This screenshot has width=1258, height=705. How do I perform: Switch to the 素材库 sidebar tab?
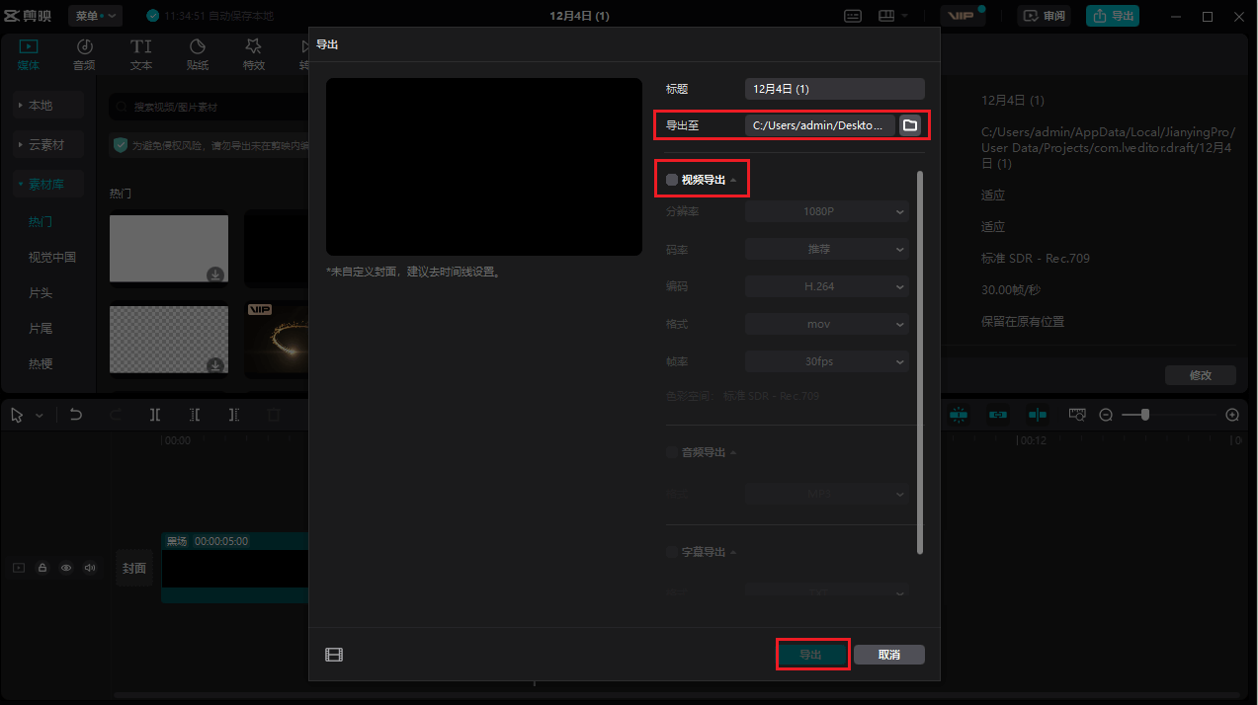point(47,183)
